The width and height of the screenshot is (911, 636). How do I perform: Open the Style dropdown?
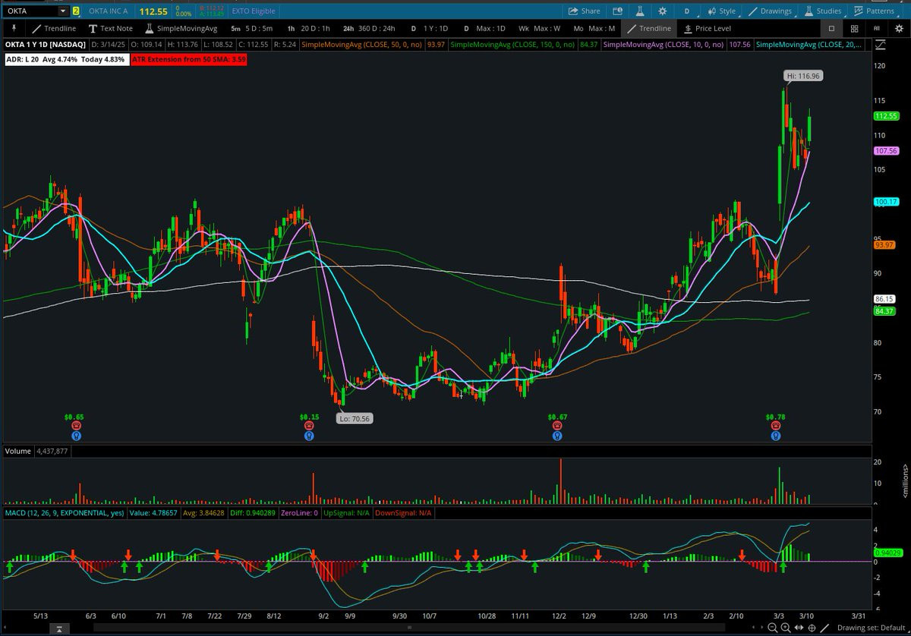tap(721, 11)
